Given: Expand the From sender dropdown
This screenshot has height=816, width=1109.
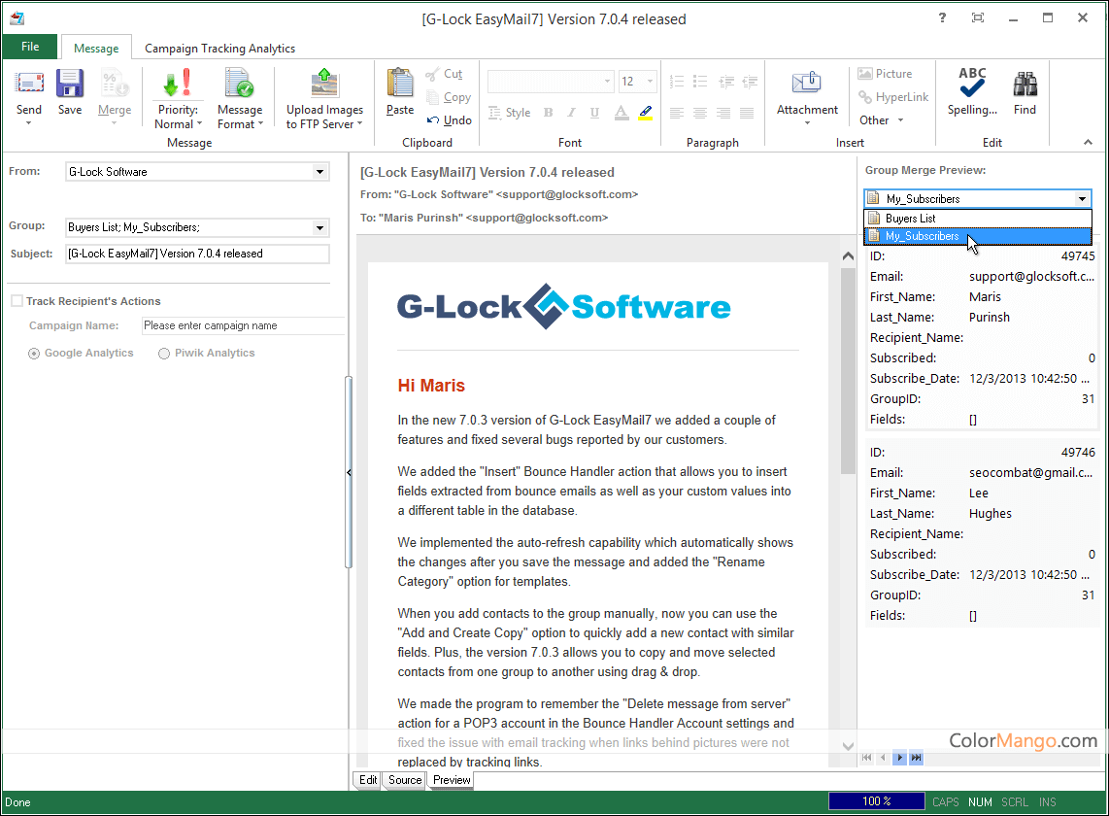Looking at the screenshot, I should click(319, 172).
